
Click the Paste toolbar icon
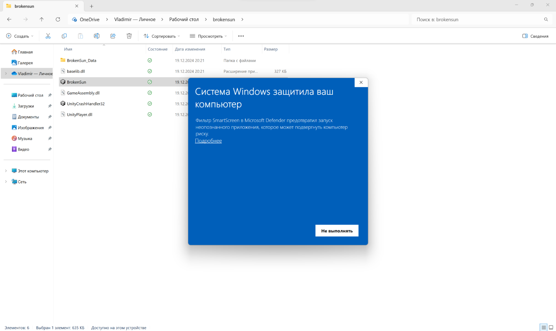(80, 36)
